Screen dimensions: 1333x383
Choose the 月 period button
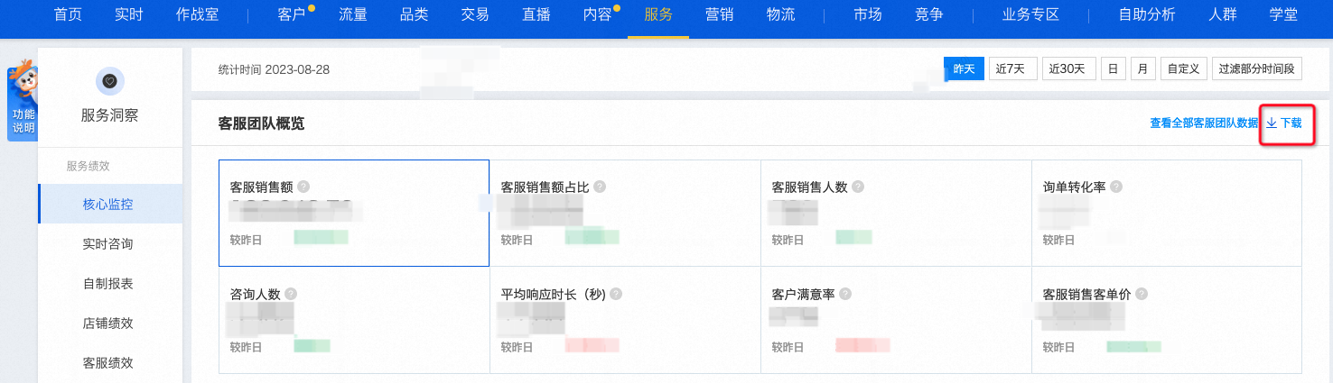pyautogui.click(x=1143, y=68)
